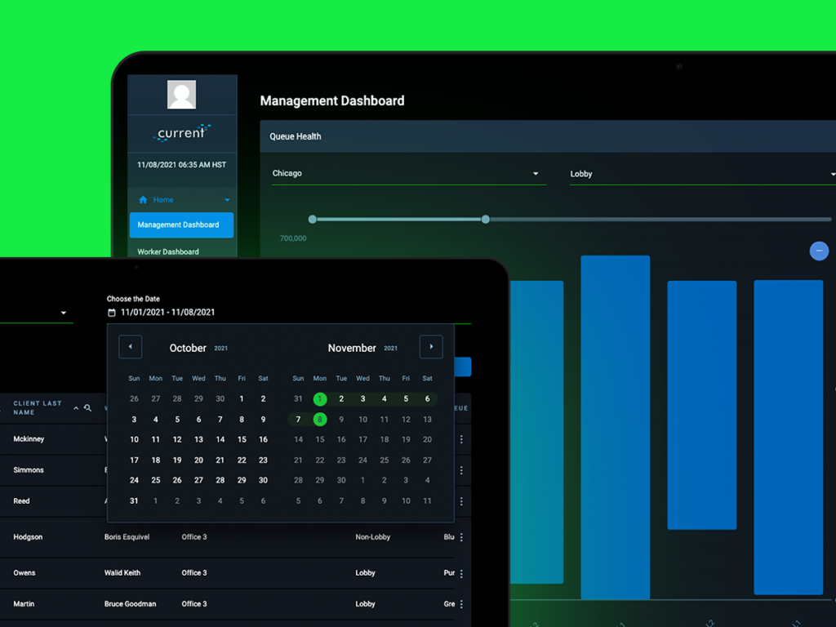The width and height of the screenshot is (836, 627).
Task: Open the Chicago location dropdown
Action: coord(408,174)
